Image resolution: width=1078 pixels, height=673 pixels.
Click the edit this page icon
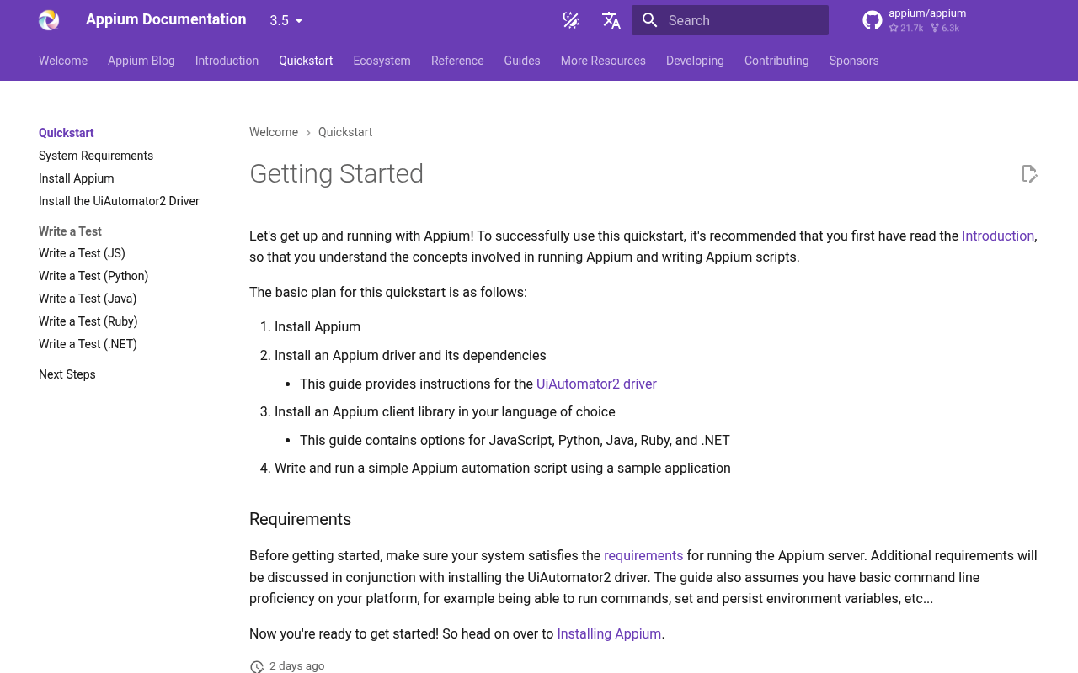point(1029,173)
